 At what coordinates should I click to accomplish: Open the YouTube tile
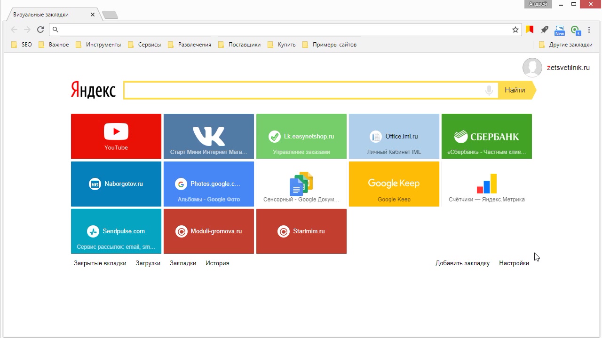[116, 137]
